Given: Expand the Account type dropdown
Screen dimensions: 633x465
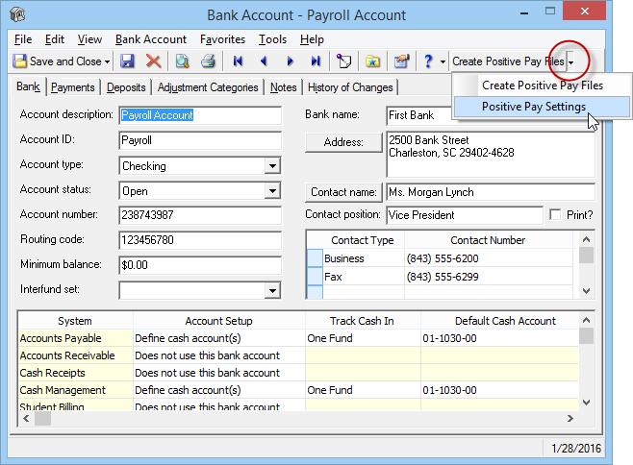Looking at the screenshot, I should (273, 166).
